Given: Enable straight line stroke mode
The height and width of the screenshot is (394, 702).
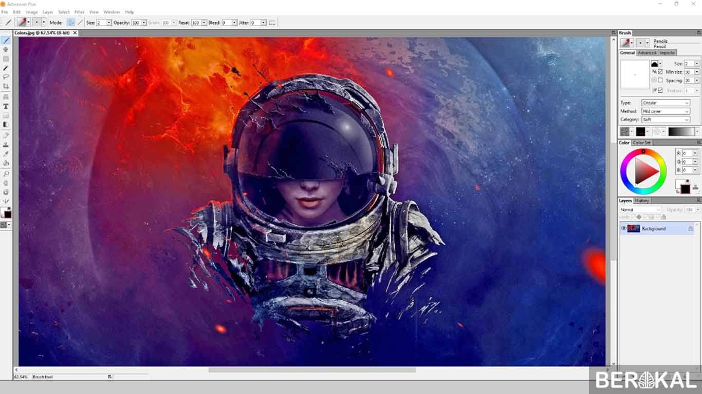Looking at the screenshot, I should point(80,23).
